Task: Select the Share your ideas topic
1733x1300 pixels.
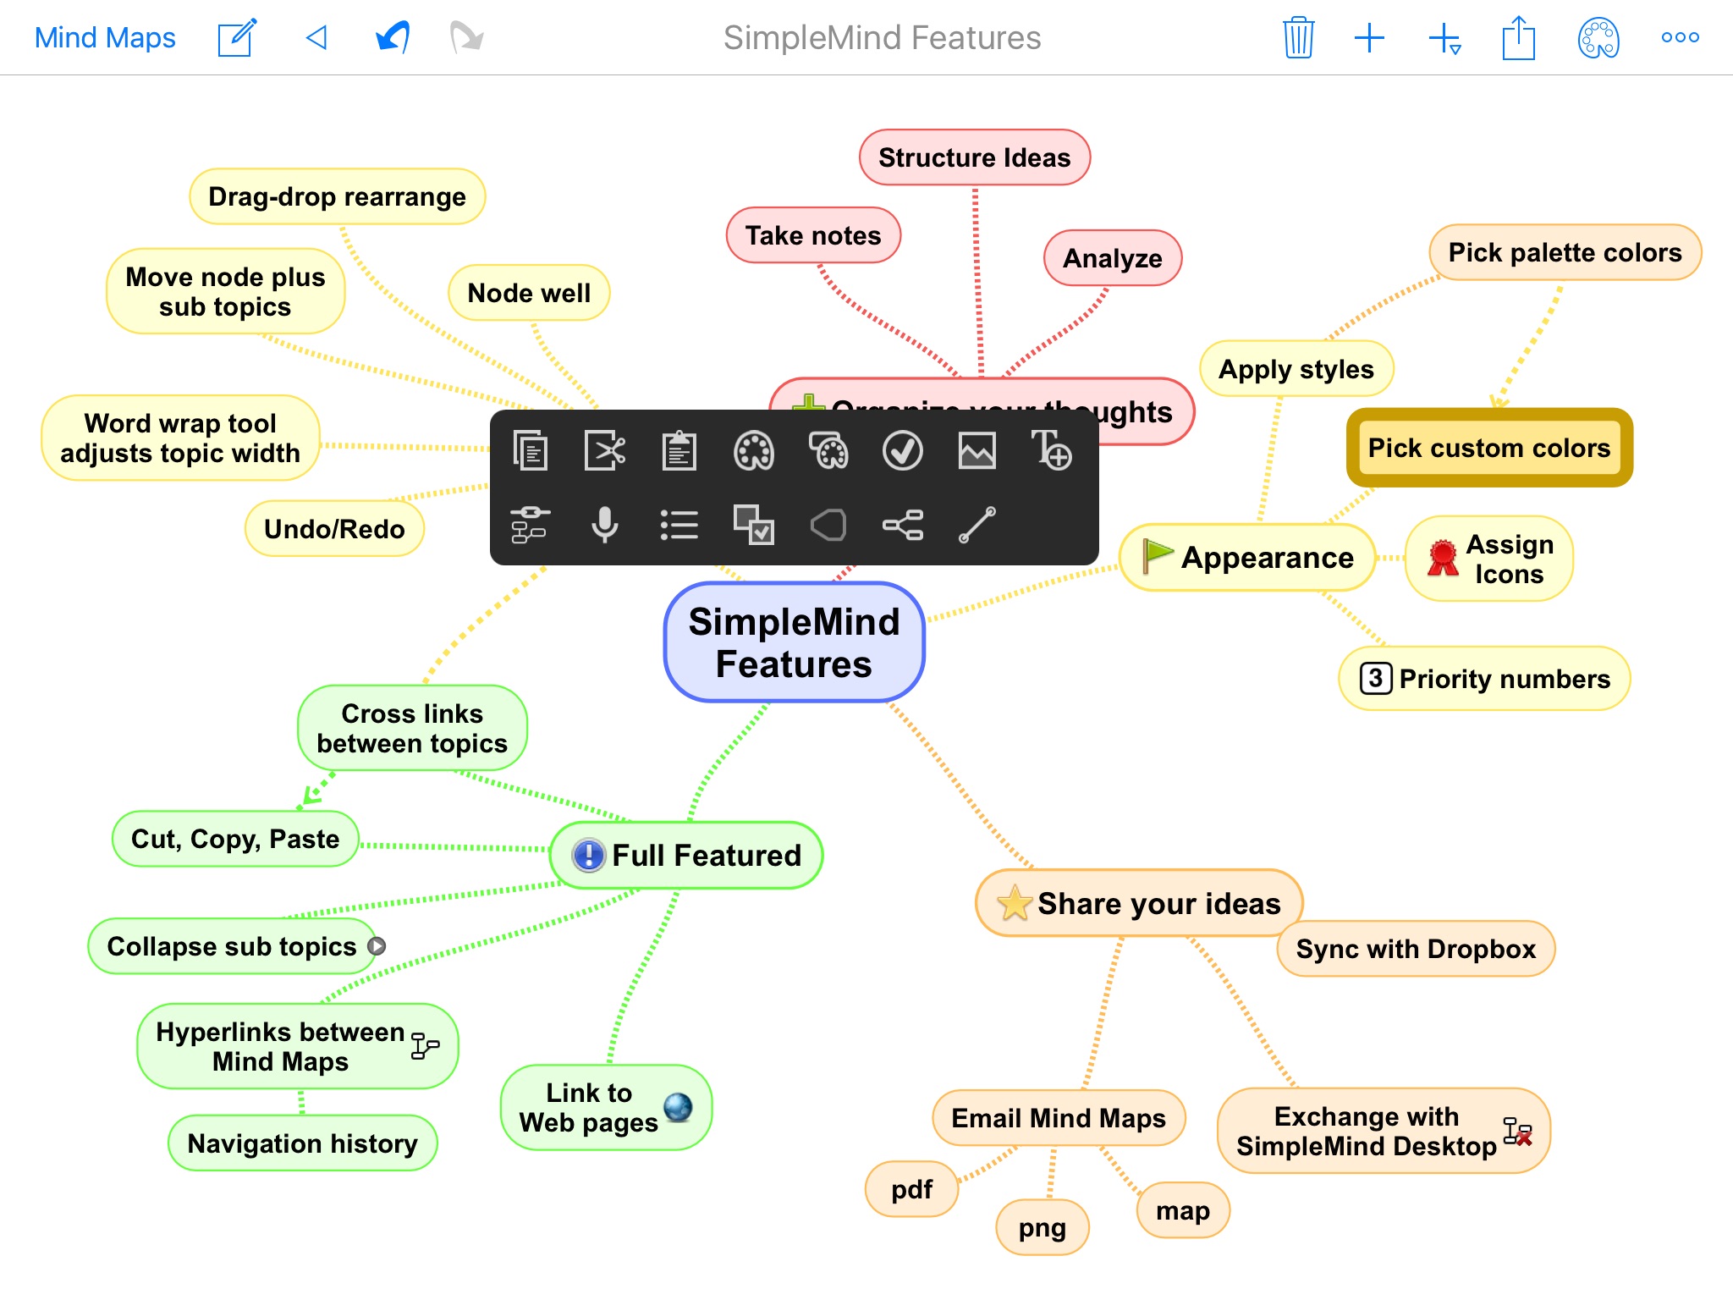Action: point(1139,903)
